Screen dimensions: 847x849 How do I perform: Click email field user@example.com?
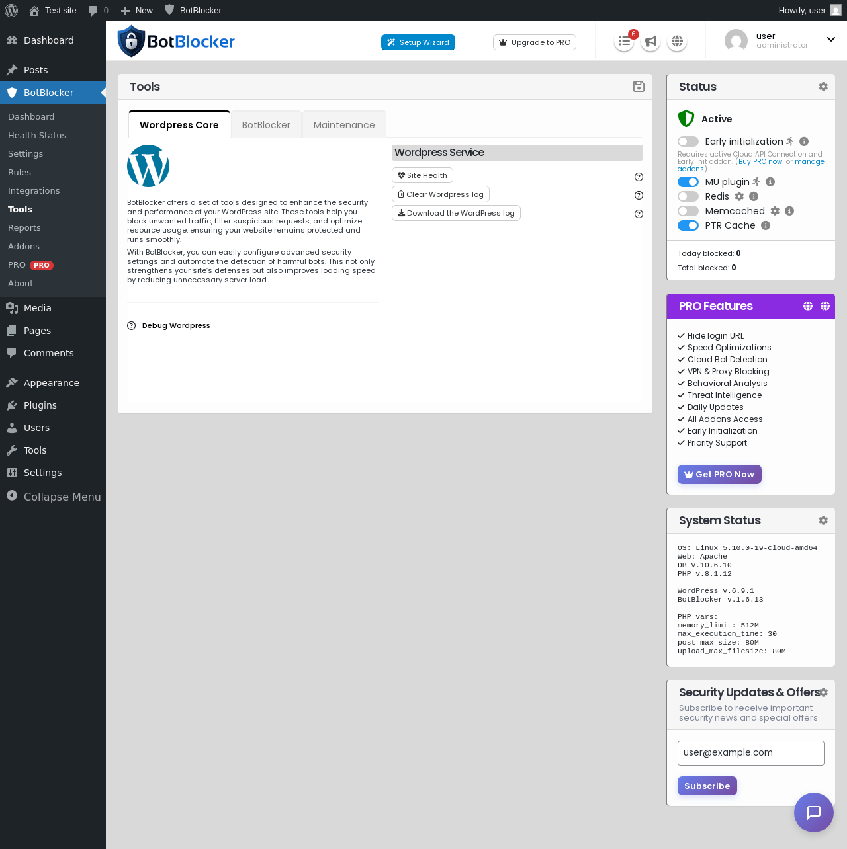(x=751, y=752)
